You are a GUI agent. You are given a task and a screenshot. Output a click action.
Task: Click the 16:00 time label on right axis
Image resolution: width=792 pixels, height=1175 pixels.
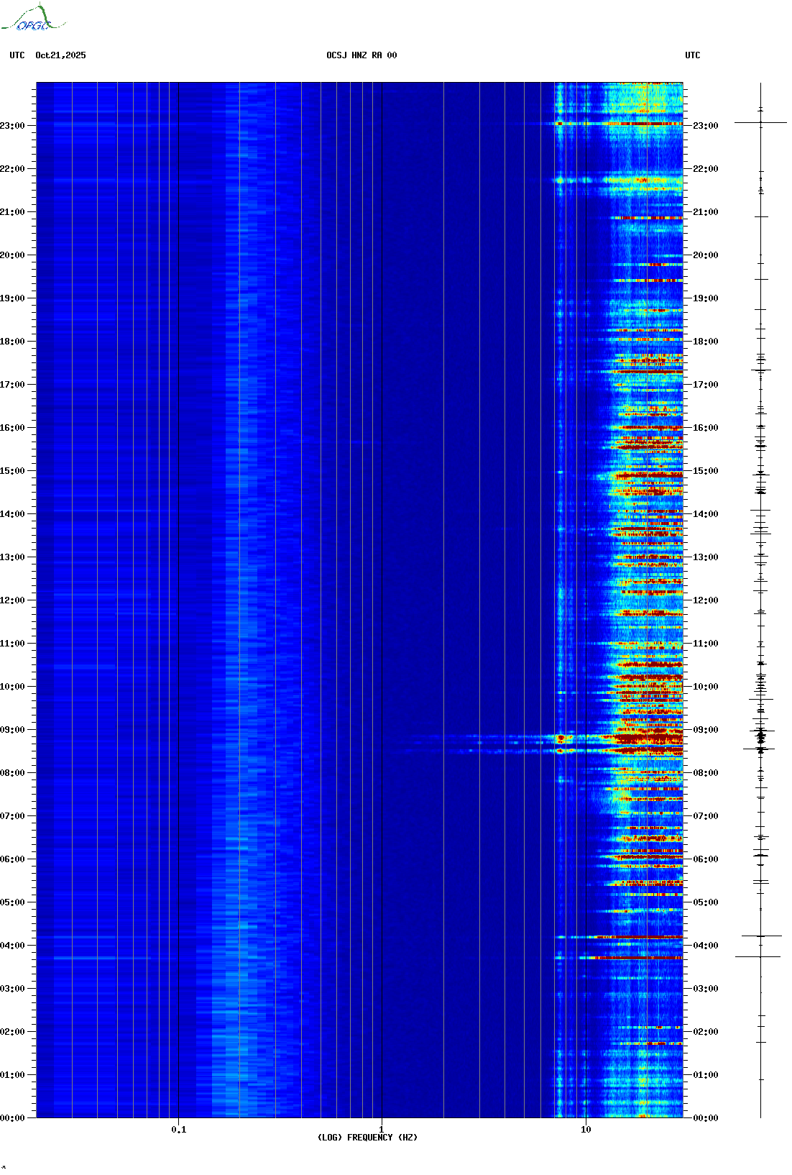click(x=705, y=428)
